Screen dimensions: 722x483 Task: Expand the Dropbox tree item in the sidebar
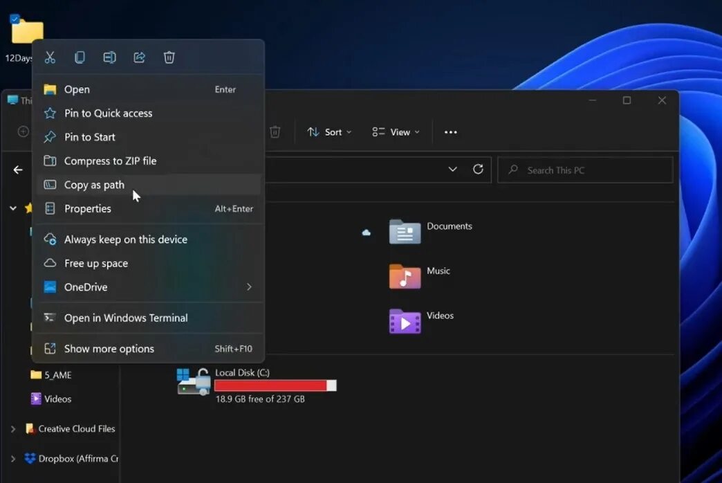coord(14,458)
